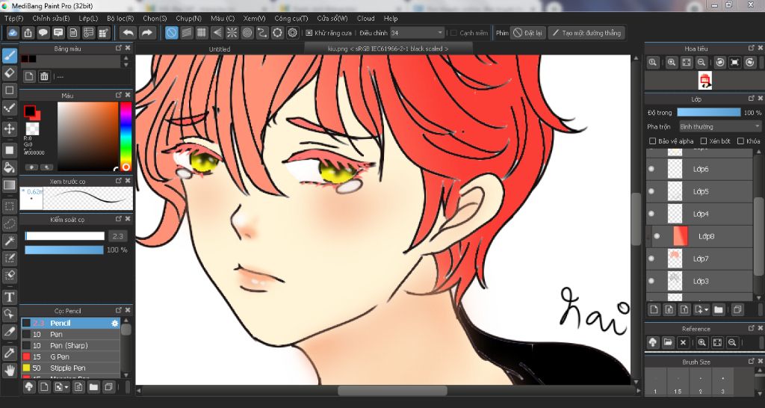The height and width of the screenshot is (408, 765).
Task: Open snap settings gear icon
Action: coord(292,33)
